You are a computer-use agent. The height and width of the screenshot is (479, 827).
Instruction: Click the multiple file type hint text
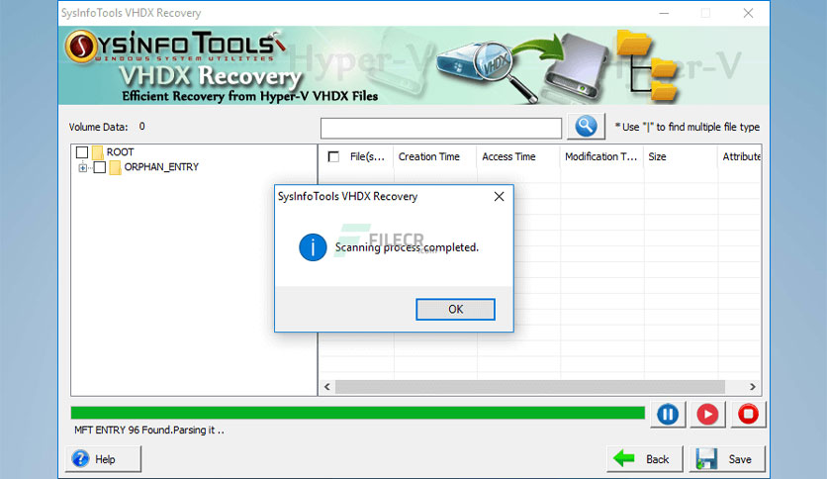pos(688,127)
